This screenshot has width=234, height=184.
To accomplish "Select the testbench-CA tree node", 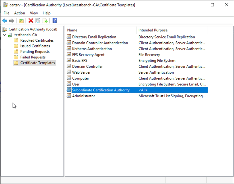I will tap(26, 35).
